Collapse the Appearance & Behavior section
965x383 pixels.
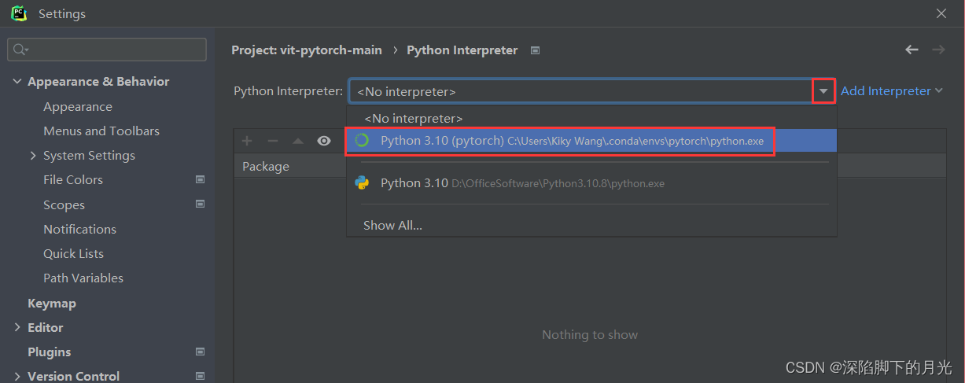(17, 82)
